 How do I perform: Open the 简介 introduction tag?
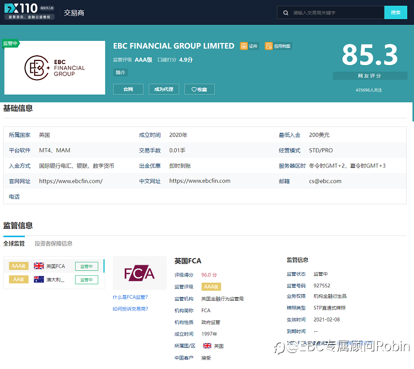[121, 72]
